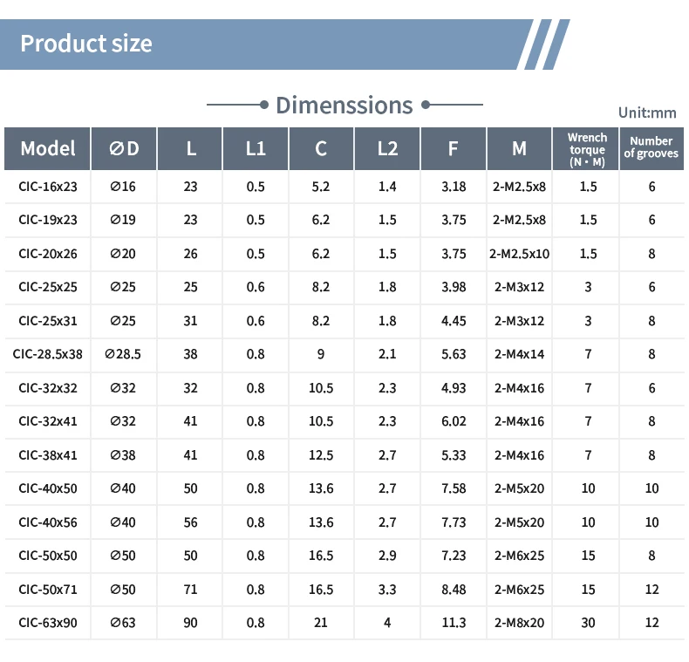Click F value '5.63'

[454, 354]
